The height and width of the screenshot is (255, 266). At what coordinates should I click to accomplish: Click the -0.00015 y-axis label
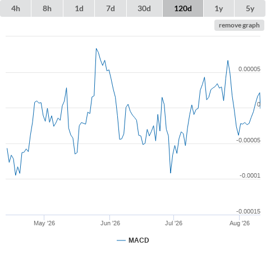coord(248,211)
